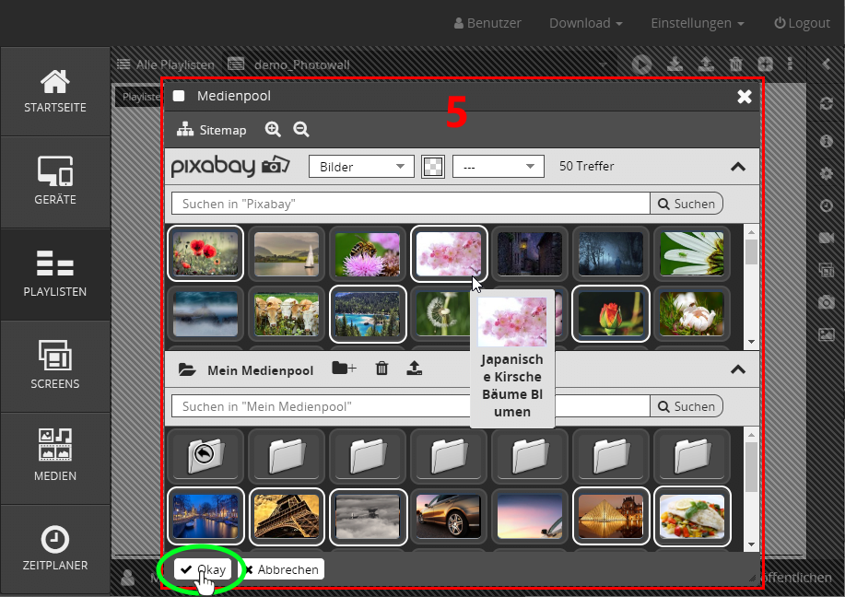The height and width of the screenshot is (597, 845).
Task: Open the Bilder media type dropdown
Action: click(x=361, y=167)
